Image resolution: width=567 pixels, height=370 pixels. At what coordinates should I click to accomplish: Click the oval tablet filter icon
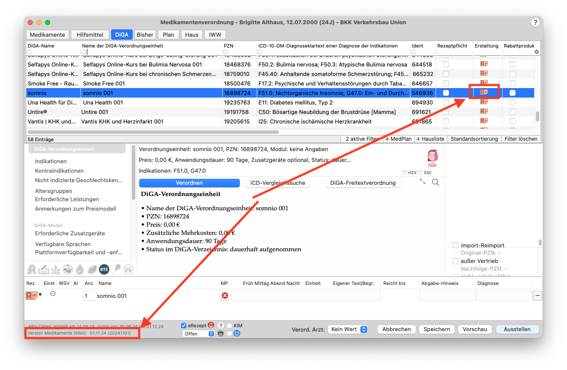tap(92, 269)
